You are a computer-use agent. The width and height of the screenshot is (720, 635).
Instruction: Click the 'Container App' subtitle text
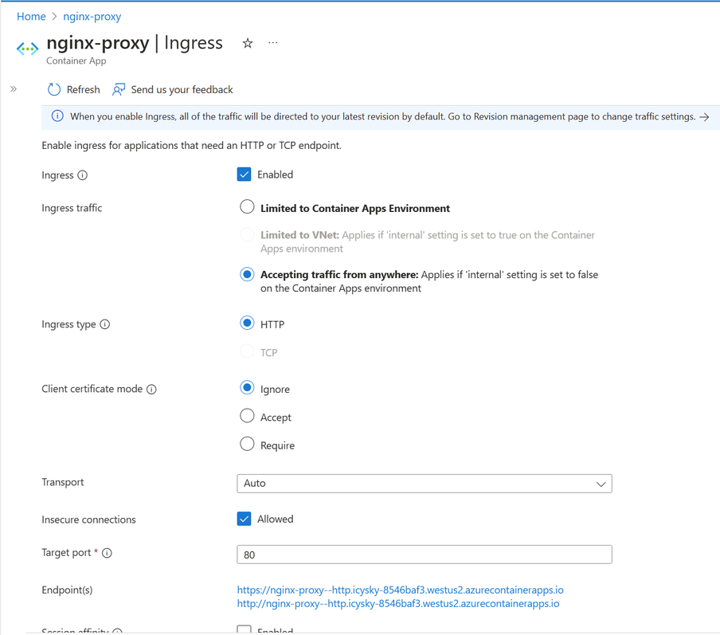click(76, 61)
